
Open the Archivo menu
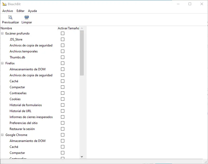[8, 11]
